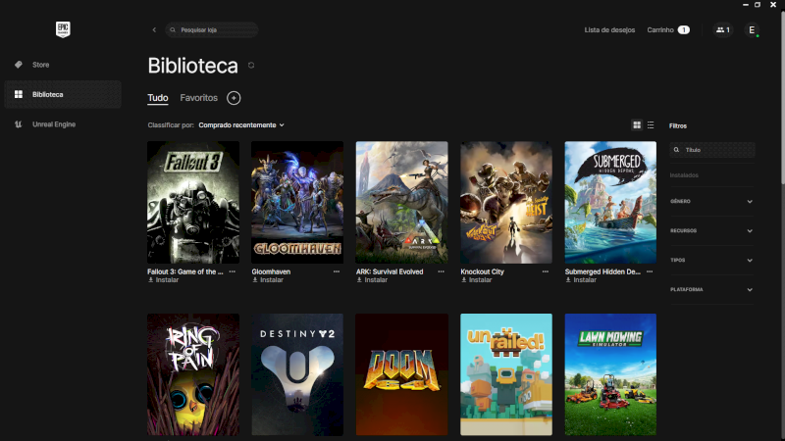Open Knockout City more options menu
Viewport: 785px width, 441px height.
[546, 271]
